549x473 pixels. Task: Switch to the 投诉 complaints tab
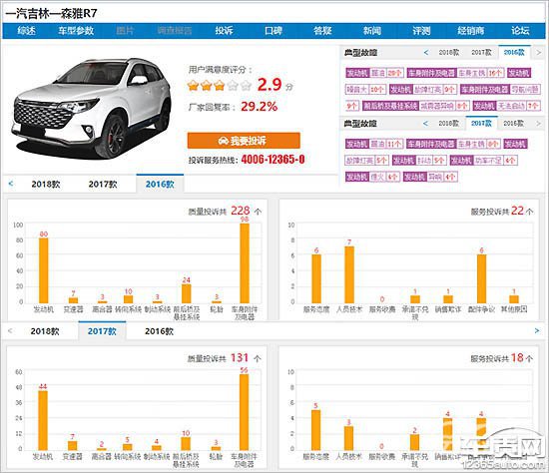(224, 31)
